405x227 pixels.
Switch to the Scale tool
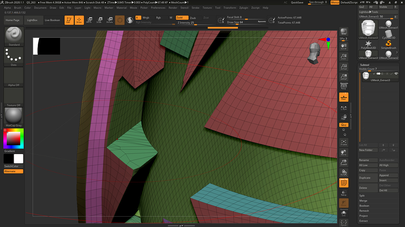(99, 20)
